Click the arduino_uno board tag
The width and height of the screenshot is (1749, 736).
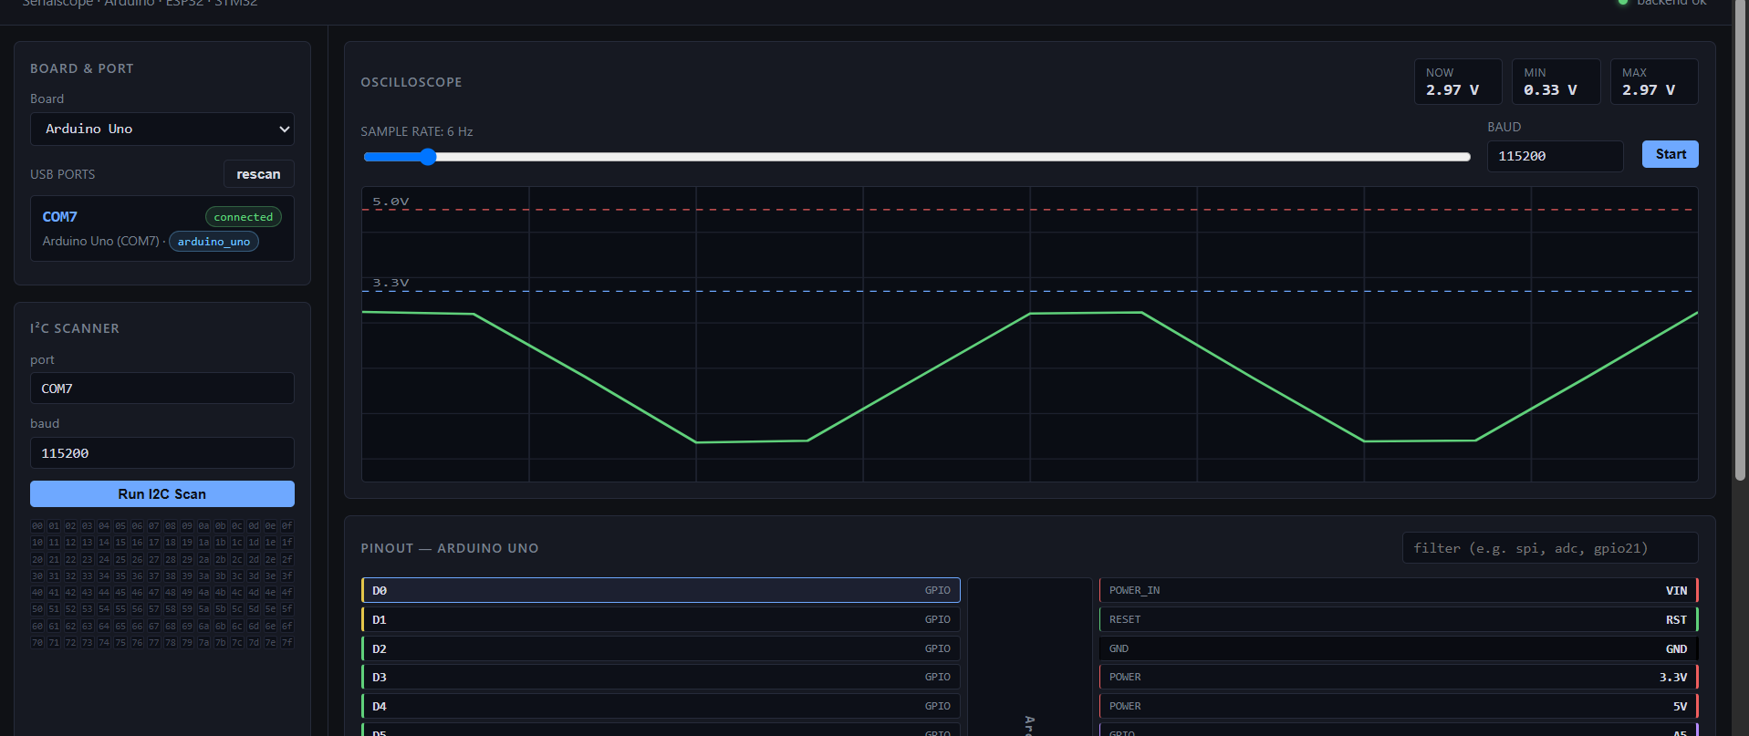click(213, 242)
